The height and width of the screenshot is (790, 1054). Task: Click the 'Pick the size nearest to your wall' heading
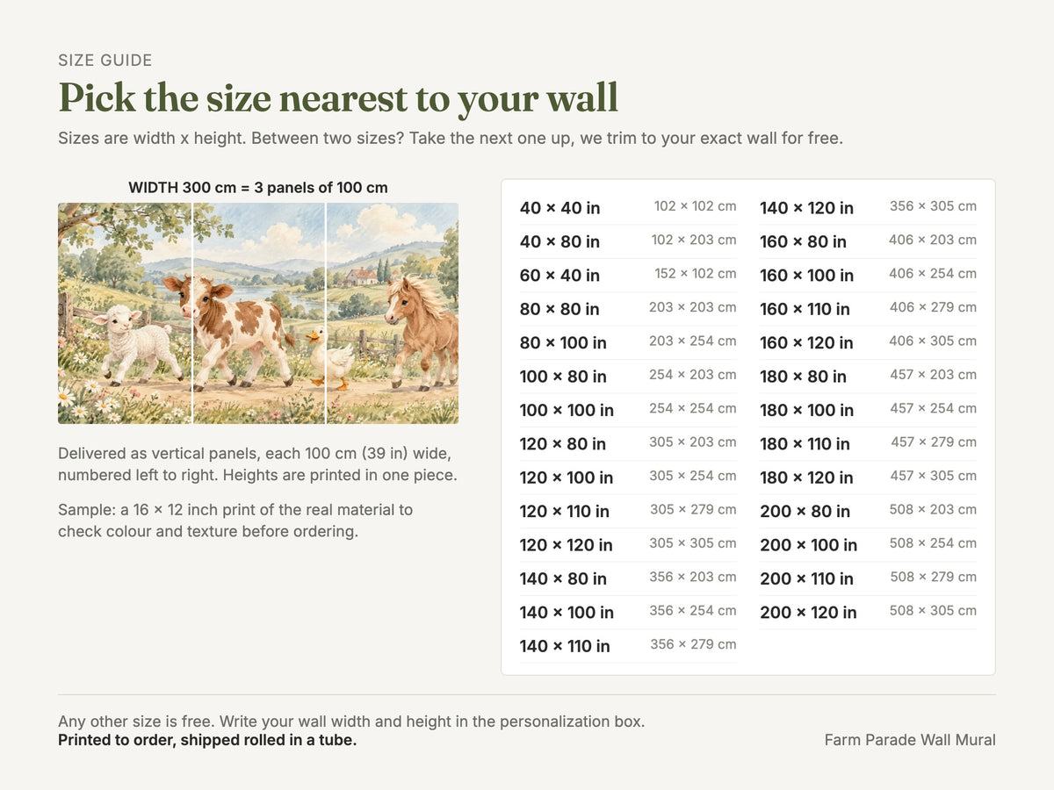coord(338,97)
